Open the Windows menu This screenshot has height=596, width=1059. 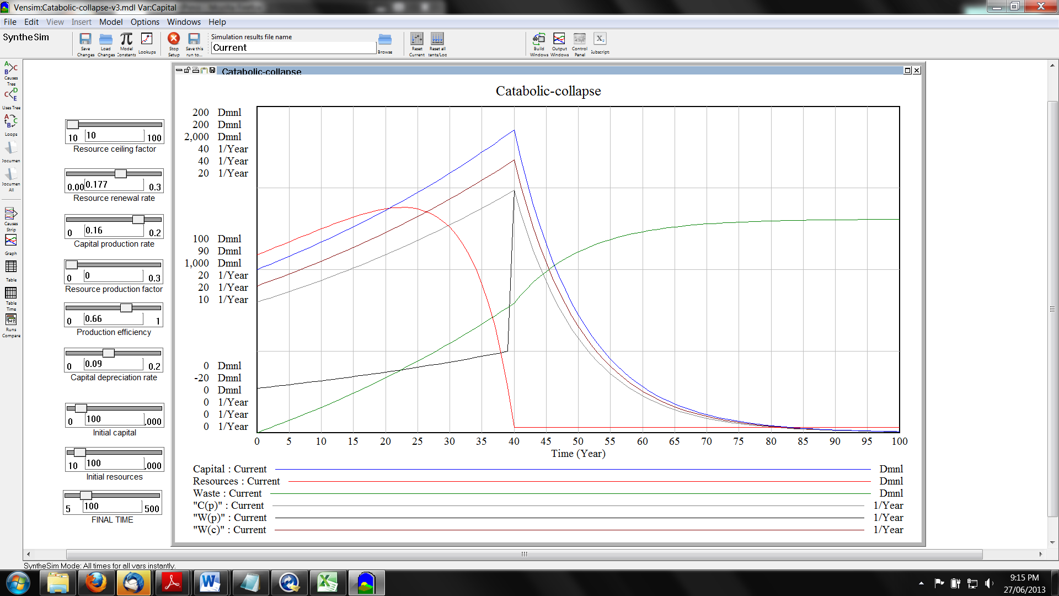tap(184, 22)
